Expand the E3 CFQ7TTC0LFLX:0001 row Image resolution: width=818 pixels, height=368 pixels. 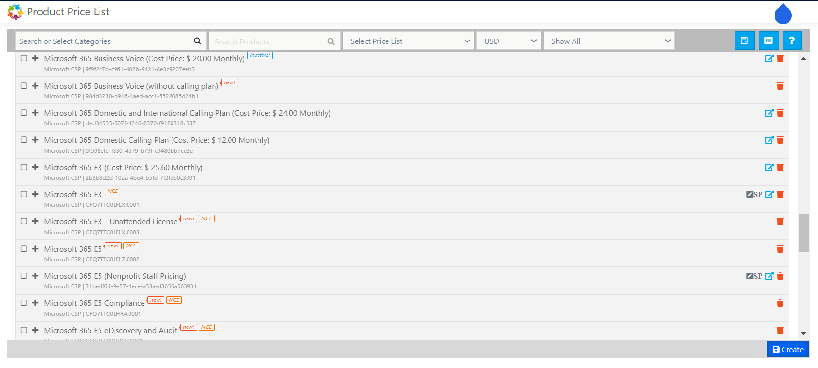tap(35, 194)
